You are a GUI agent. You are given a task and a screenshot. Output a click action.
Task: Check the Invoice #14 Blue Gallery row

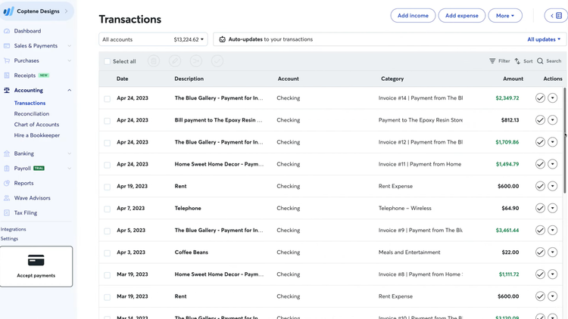coord(108,99)
